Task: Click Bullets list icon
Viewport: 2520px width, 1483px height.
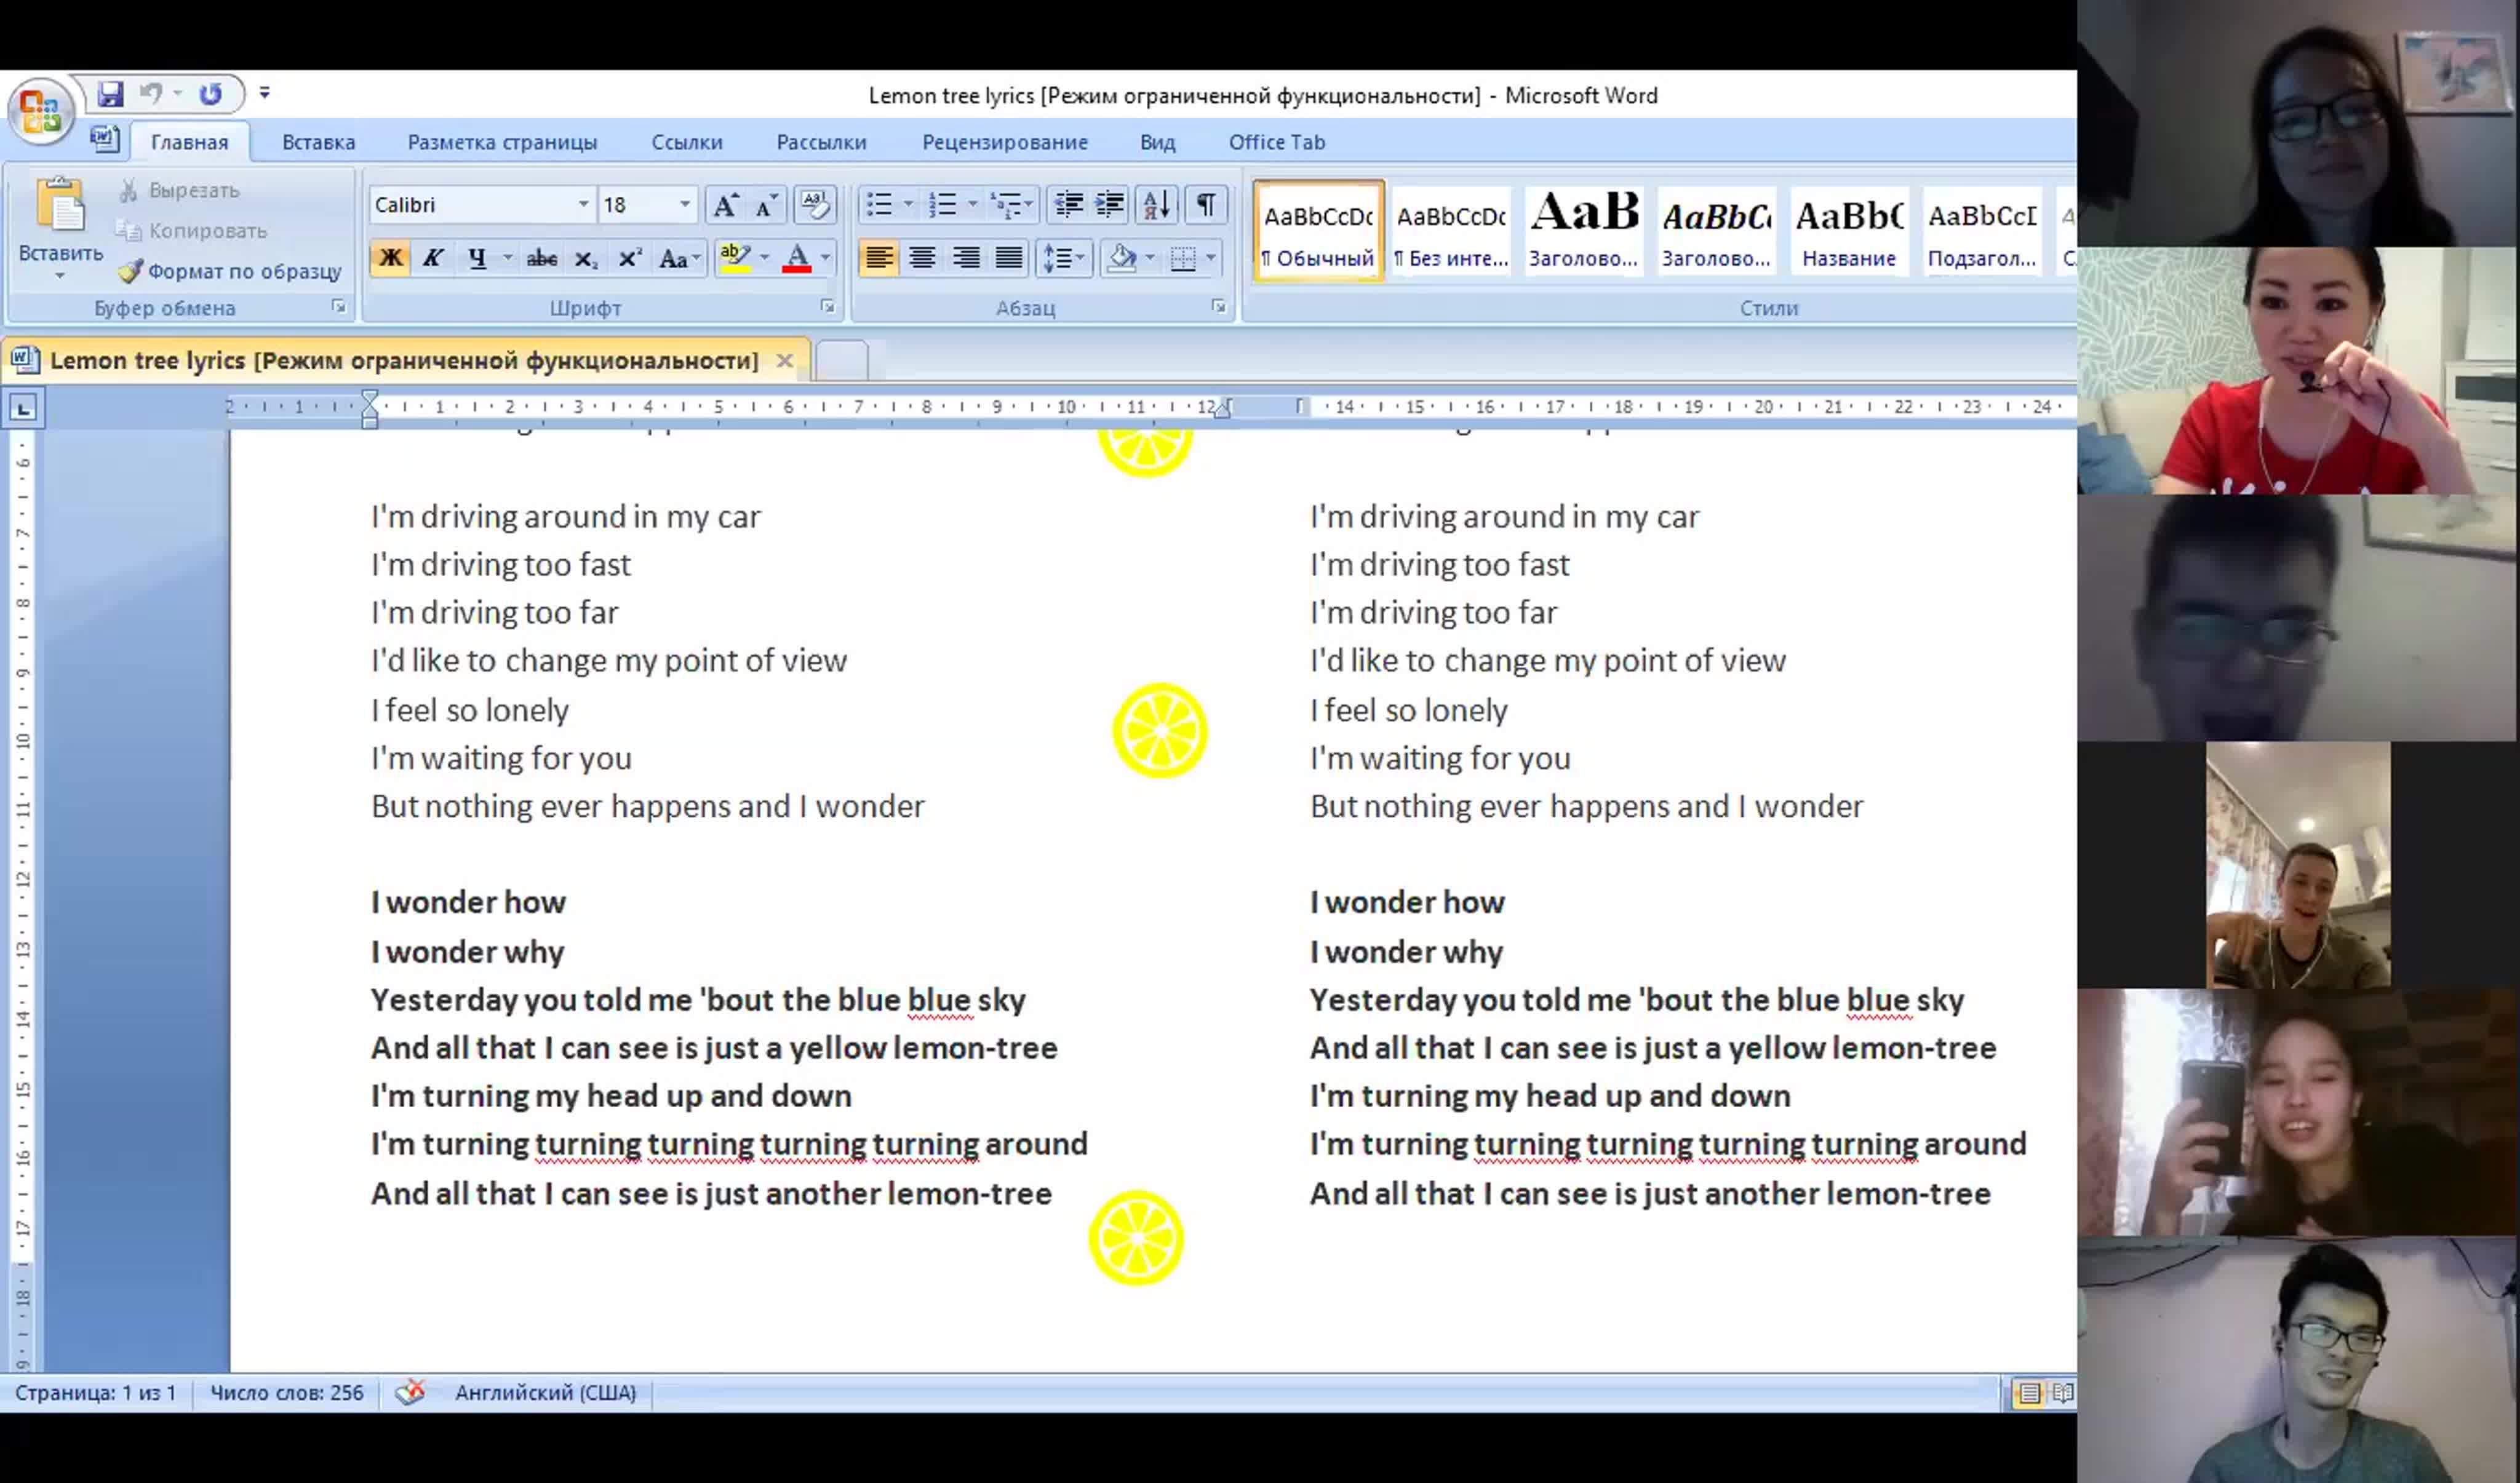Action: point(879,205)
